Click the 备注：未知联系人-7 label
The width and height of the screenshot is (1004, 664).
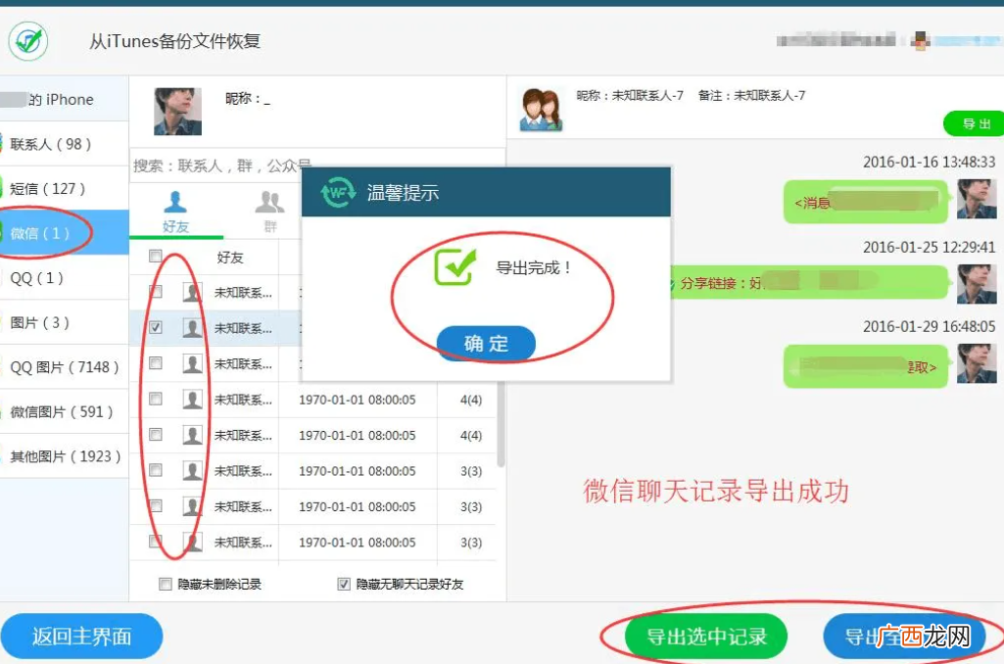[x=751, y=95]
